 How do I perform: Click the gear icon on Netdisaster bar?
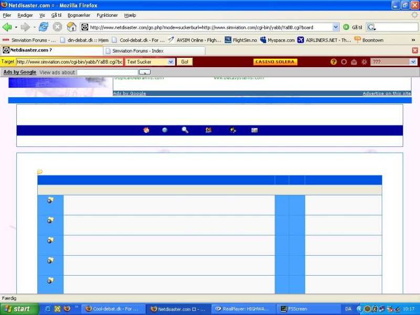pyautogui.click(x=364, y=62)
